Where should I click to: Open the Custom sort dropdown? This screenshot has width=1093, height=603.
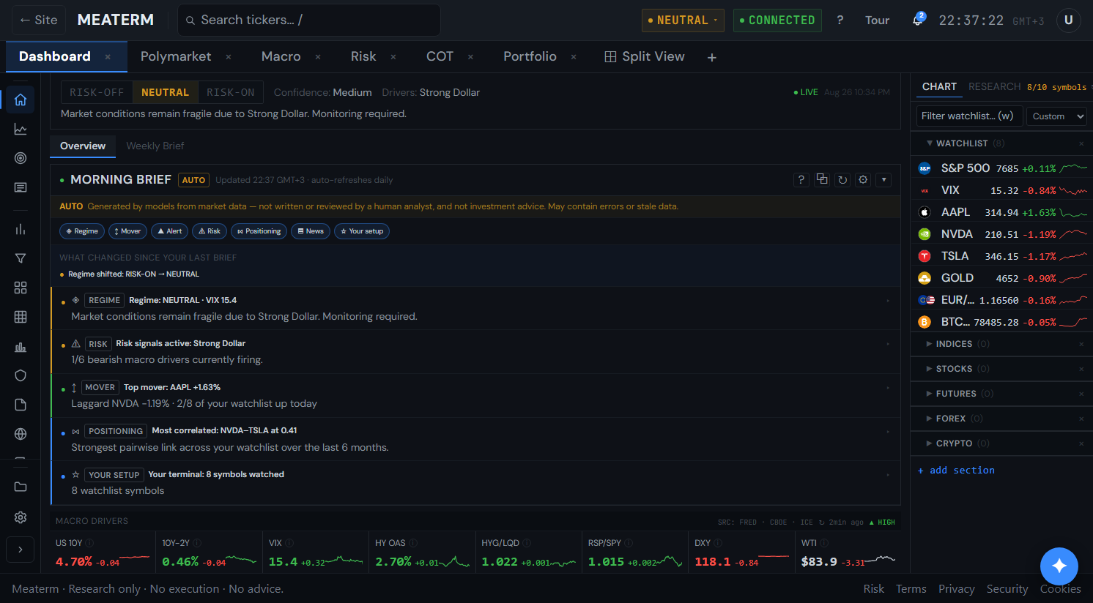[1056, 116]
